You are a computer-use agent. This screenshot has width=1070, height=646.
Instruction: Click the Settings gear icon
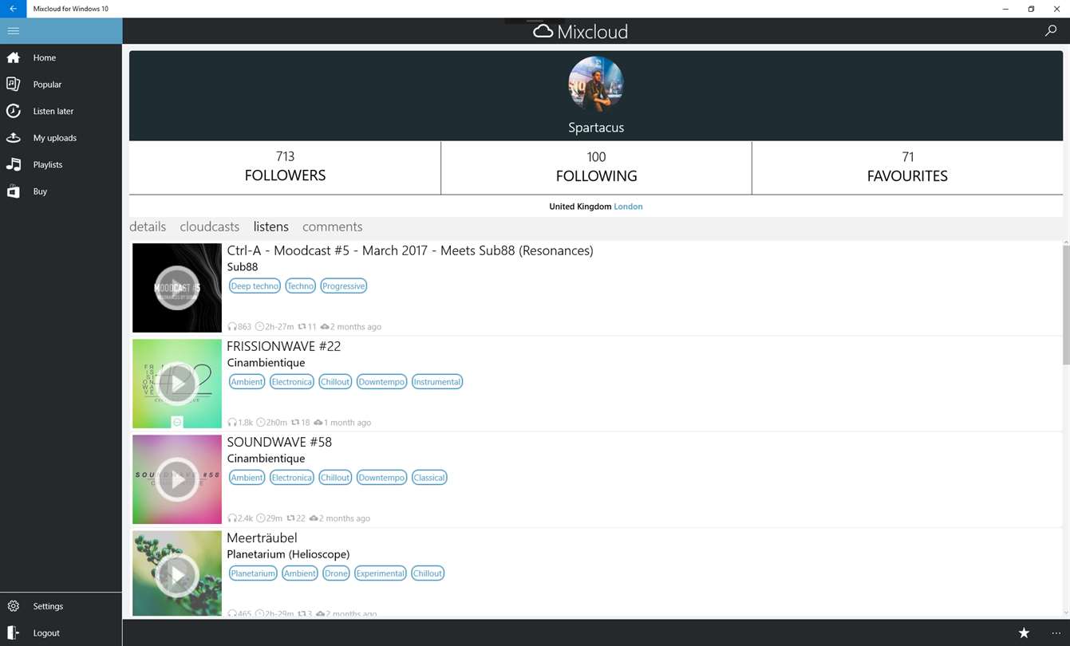pos(13,606)
